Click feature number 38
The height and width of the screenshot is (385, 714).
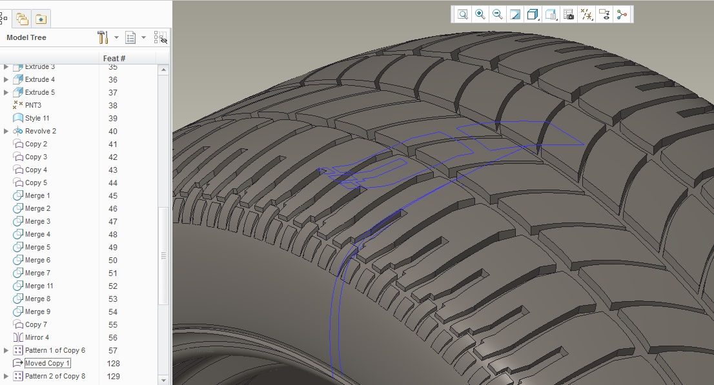[x=113, y=106]
